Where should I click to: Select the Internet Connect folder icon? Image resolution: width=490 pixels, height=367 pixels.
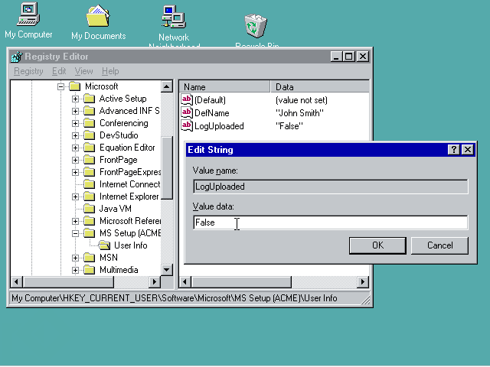click(x=90, y=184)
